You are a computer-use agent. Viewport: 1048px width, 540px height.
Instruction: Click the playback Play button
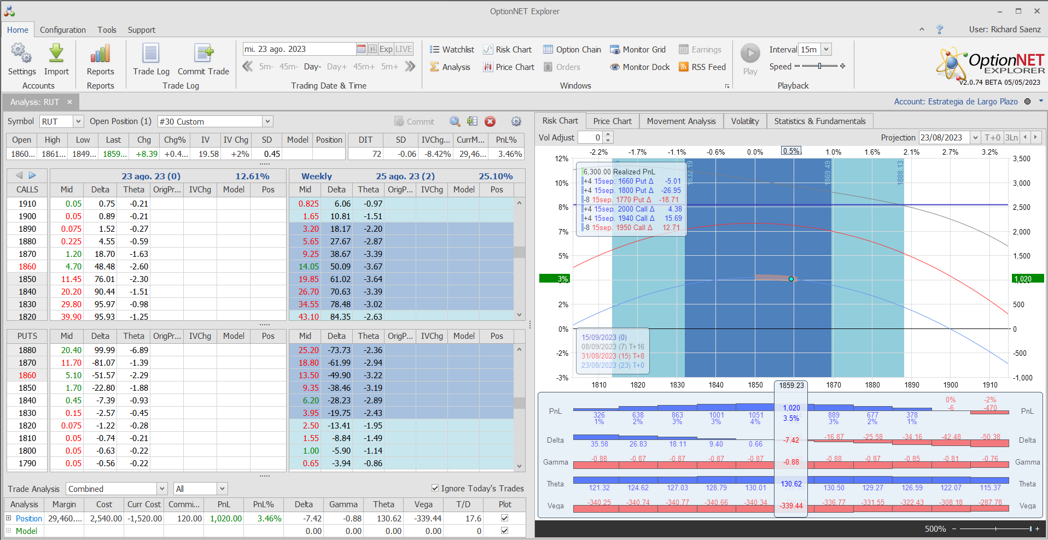pyautogui.click(x=750, y=54)
